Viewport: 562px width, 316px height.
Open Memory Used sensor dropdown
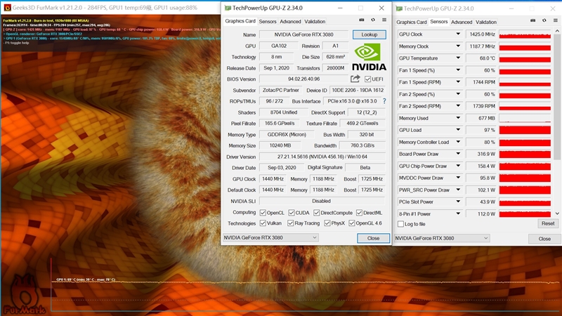[458, 117]
